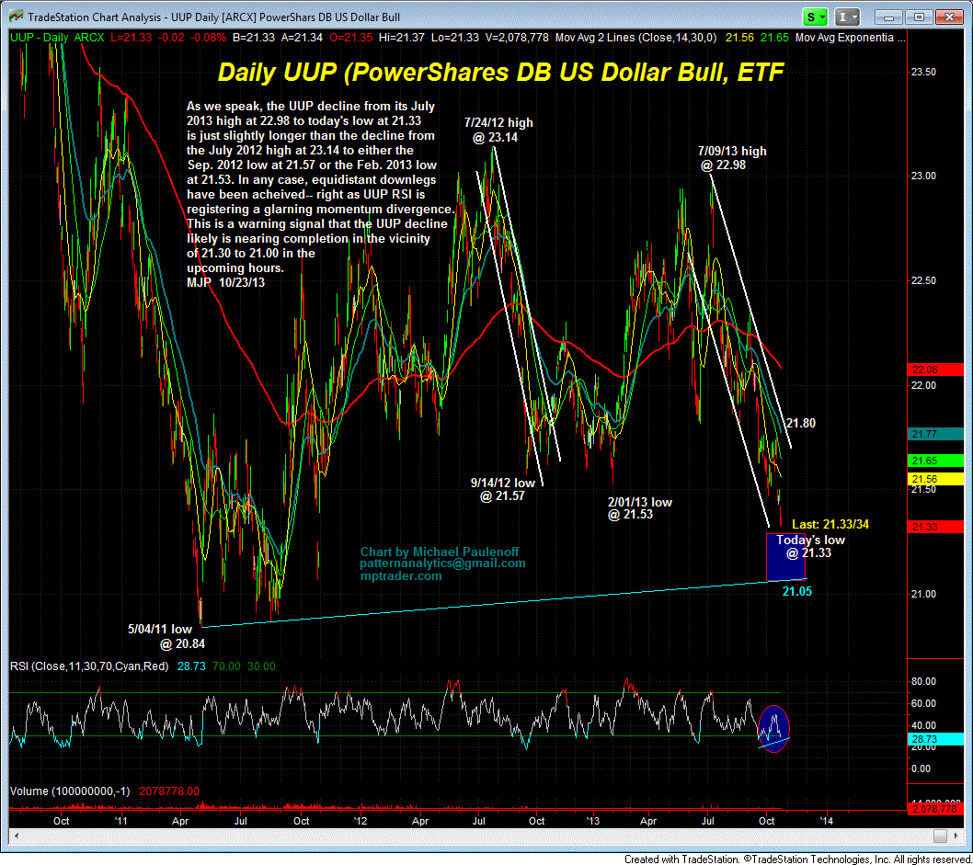Minimize the Chart Analysis window

coord(888,17)
